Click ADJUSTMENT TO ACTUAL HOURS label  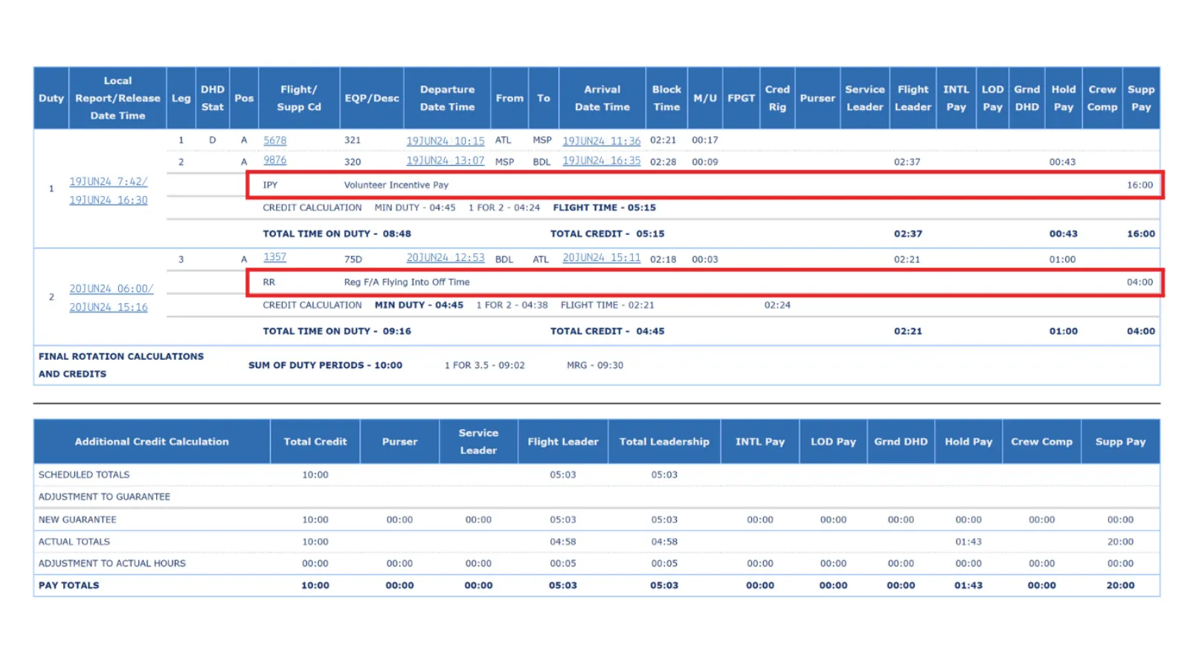(x=112, y=563)
